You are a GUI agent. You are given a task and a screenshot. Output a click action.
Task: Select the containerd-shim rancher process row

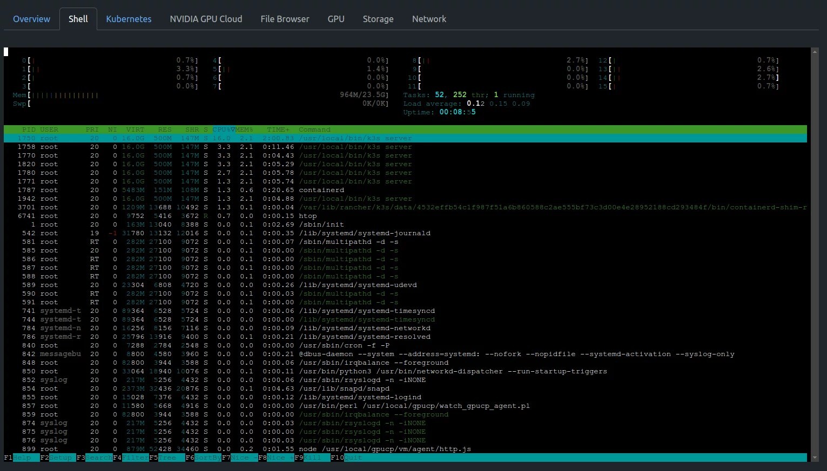[405, 207]
